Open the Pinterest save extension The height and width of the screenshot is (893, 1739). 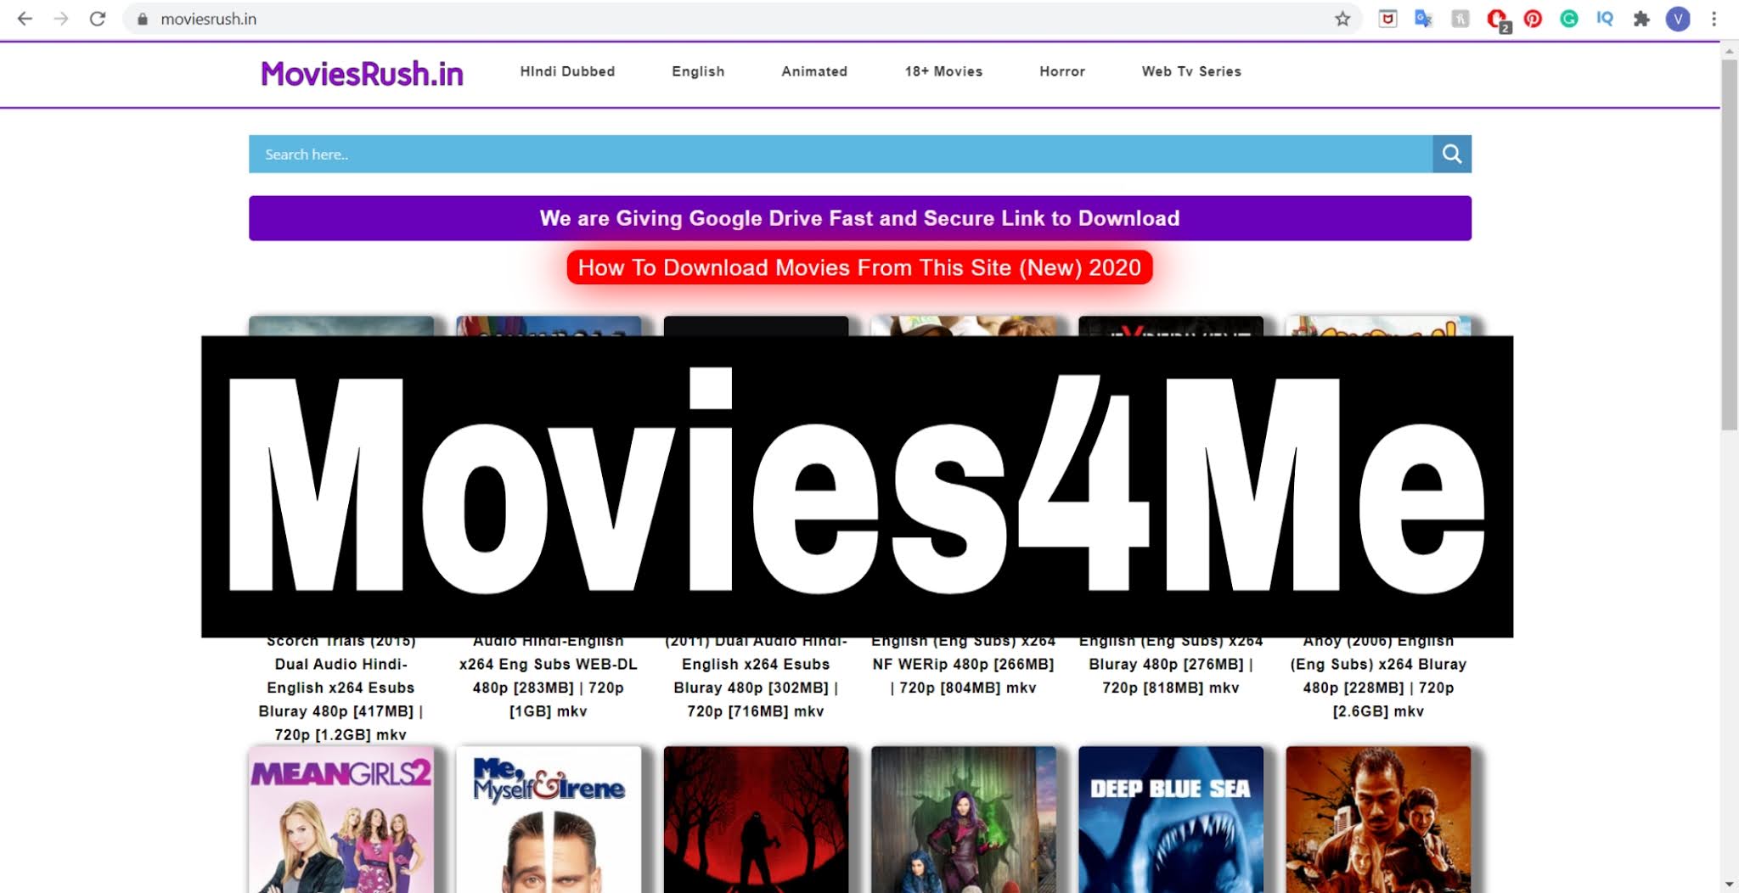[1533, 19]
